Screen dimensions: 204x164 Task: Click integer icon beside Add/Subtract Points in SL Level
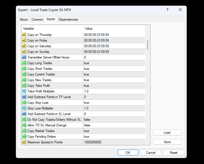[24, 114]
